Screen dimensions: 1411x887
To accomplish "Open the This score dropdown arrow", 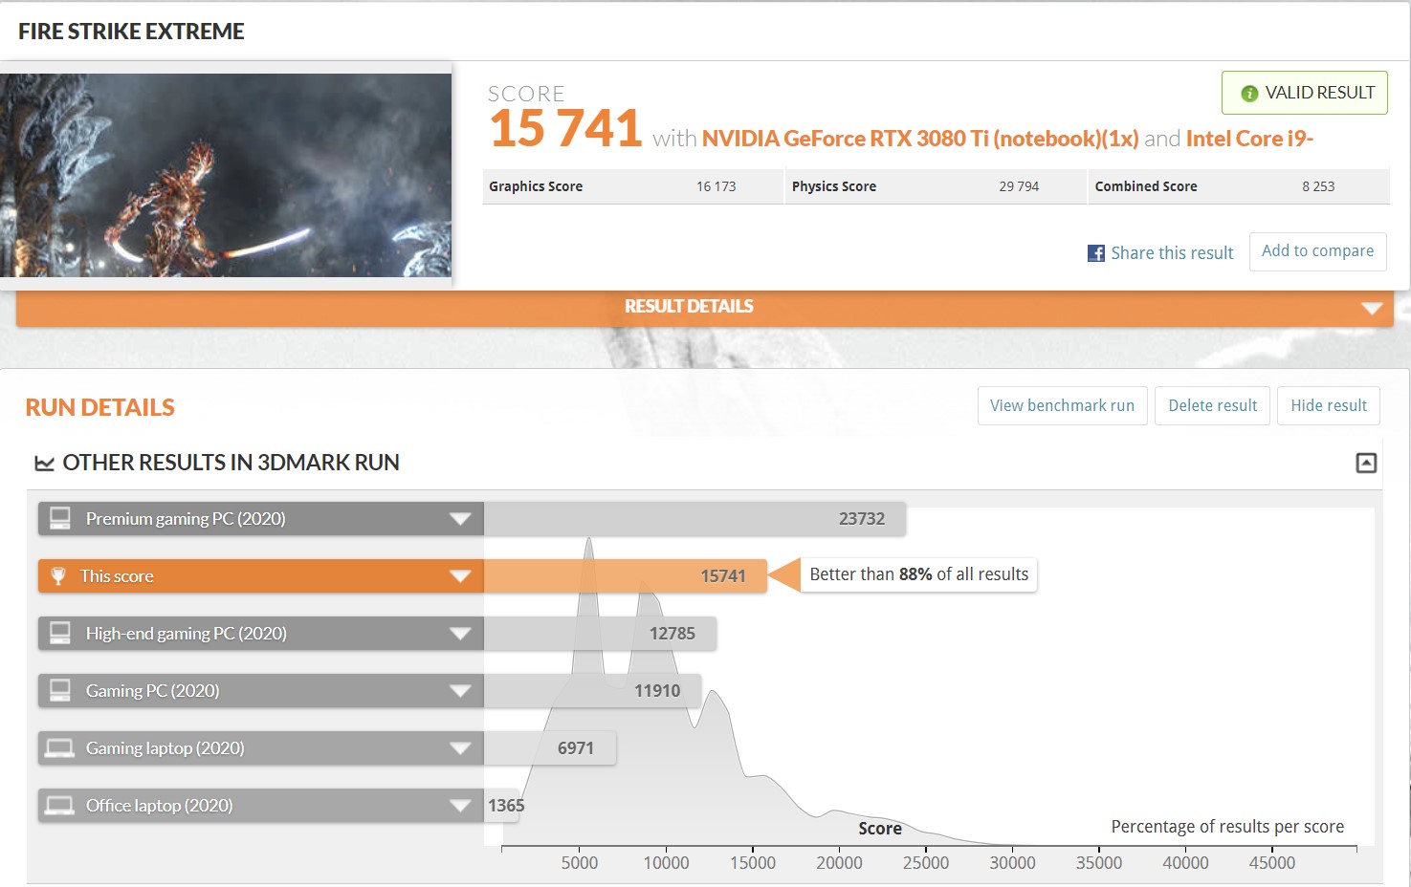I will [460, 576].
